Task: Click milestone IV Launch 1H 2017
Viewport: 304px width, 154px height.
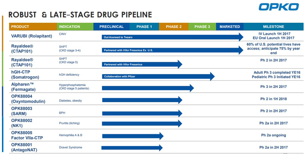Action: 274,34
